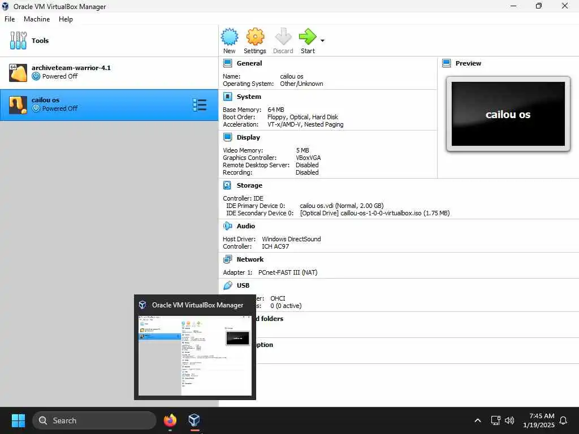
Task: Open the System section header link
Action: coord(249,97)
